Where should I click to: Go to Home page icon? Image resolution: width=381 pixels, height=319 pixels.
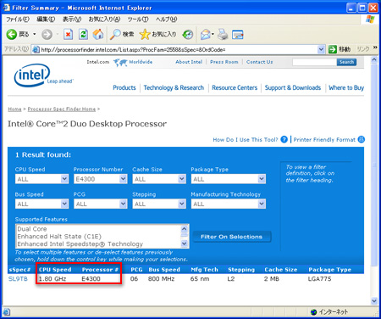98,34
